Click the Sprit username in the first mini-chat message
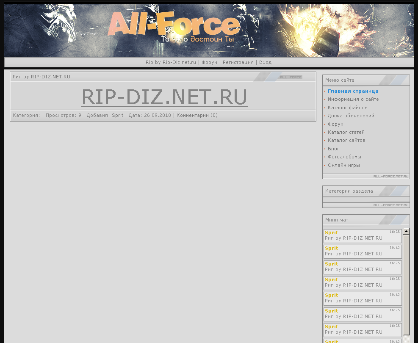The width and height of the screenshot is (418, 343). pyautogui.click(x=331, y=232)
